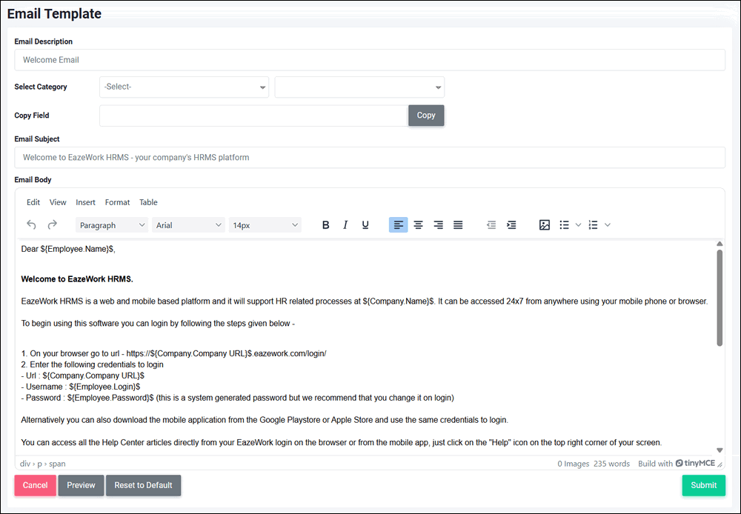Click the Email Description field

coord(370,60)
